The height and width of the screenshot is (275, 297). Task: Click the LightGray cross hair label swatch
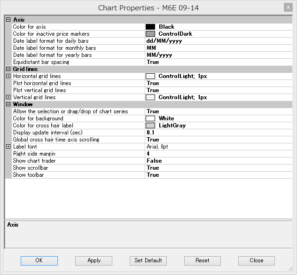pyautogui.click(x=150, y=126)
